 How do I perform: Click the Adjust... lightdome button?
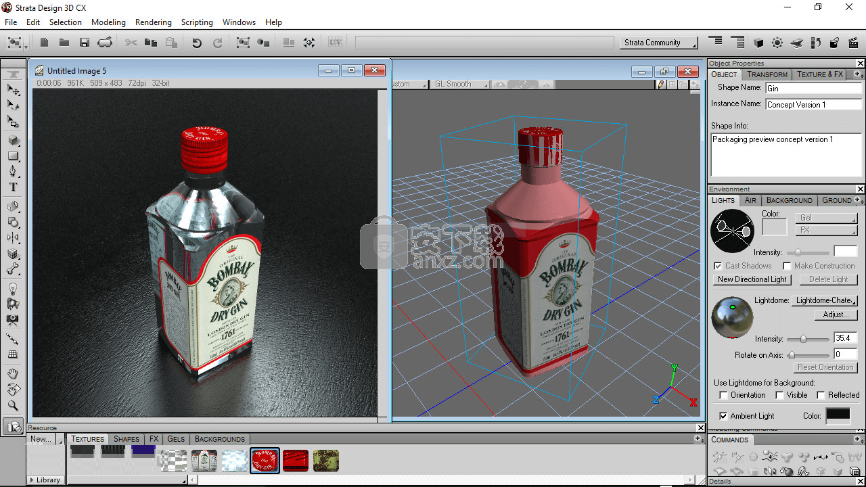(836, 315)
